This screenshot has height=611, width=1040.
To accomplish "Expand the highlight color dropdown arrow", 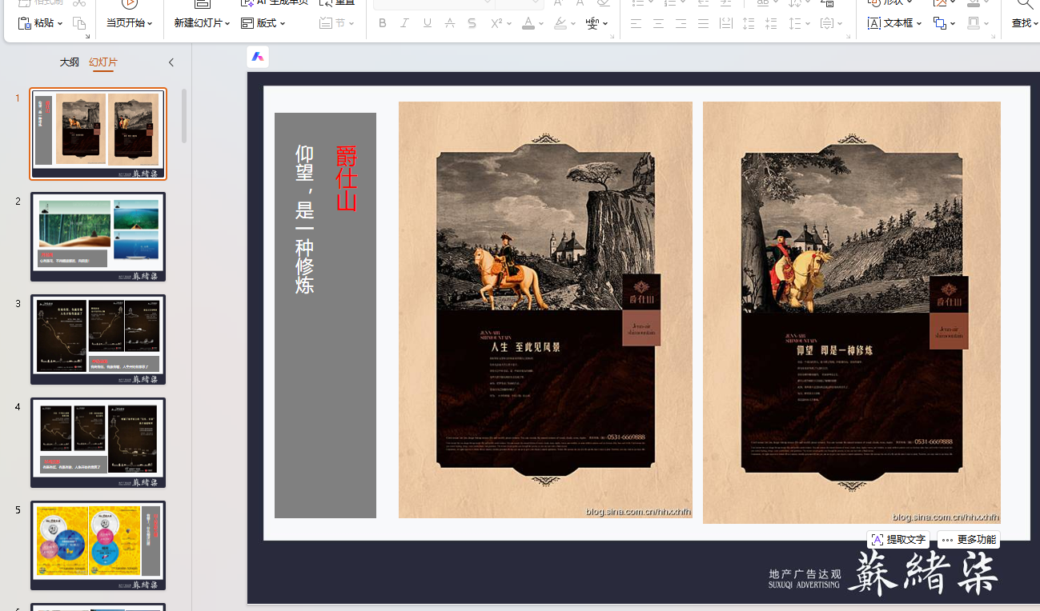I will pos(574,24).
